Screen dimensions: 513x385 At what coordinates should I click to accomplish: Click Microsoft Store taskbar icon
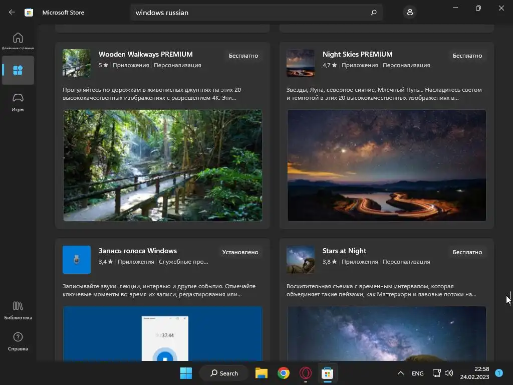[327, 373]
